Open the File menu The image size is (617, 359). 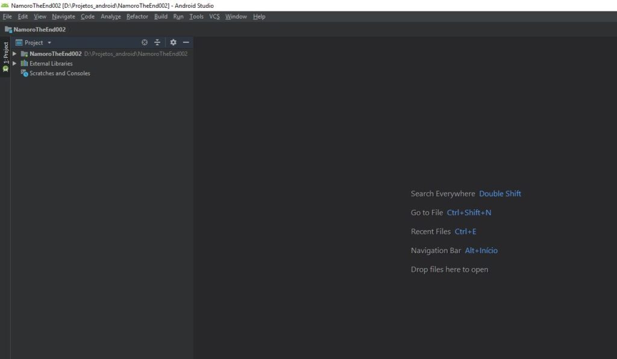coord(7,16)
